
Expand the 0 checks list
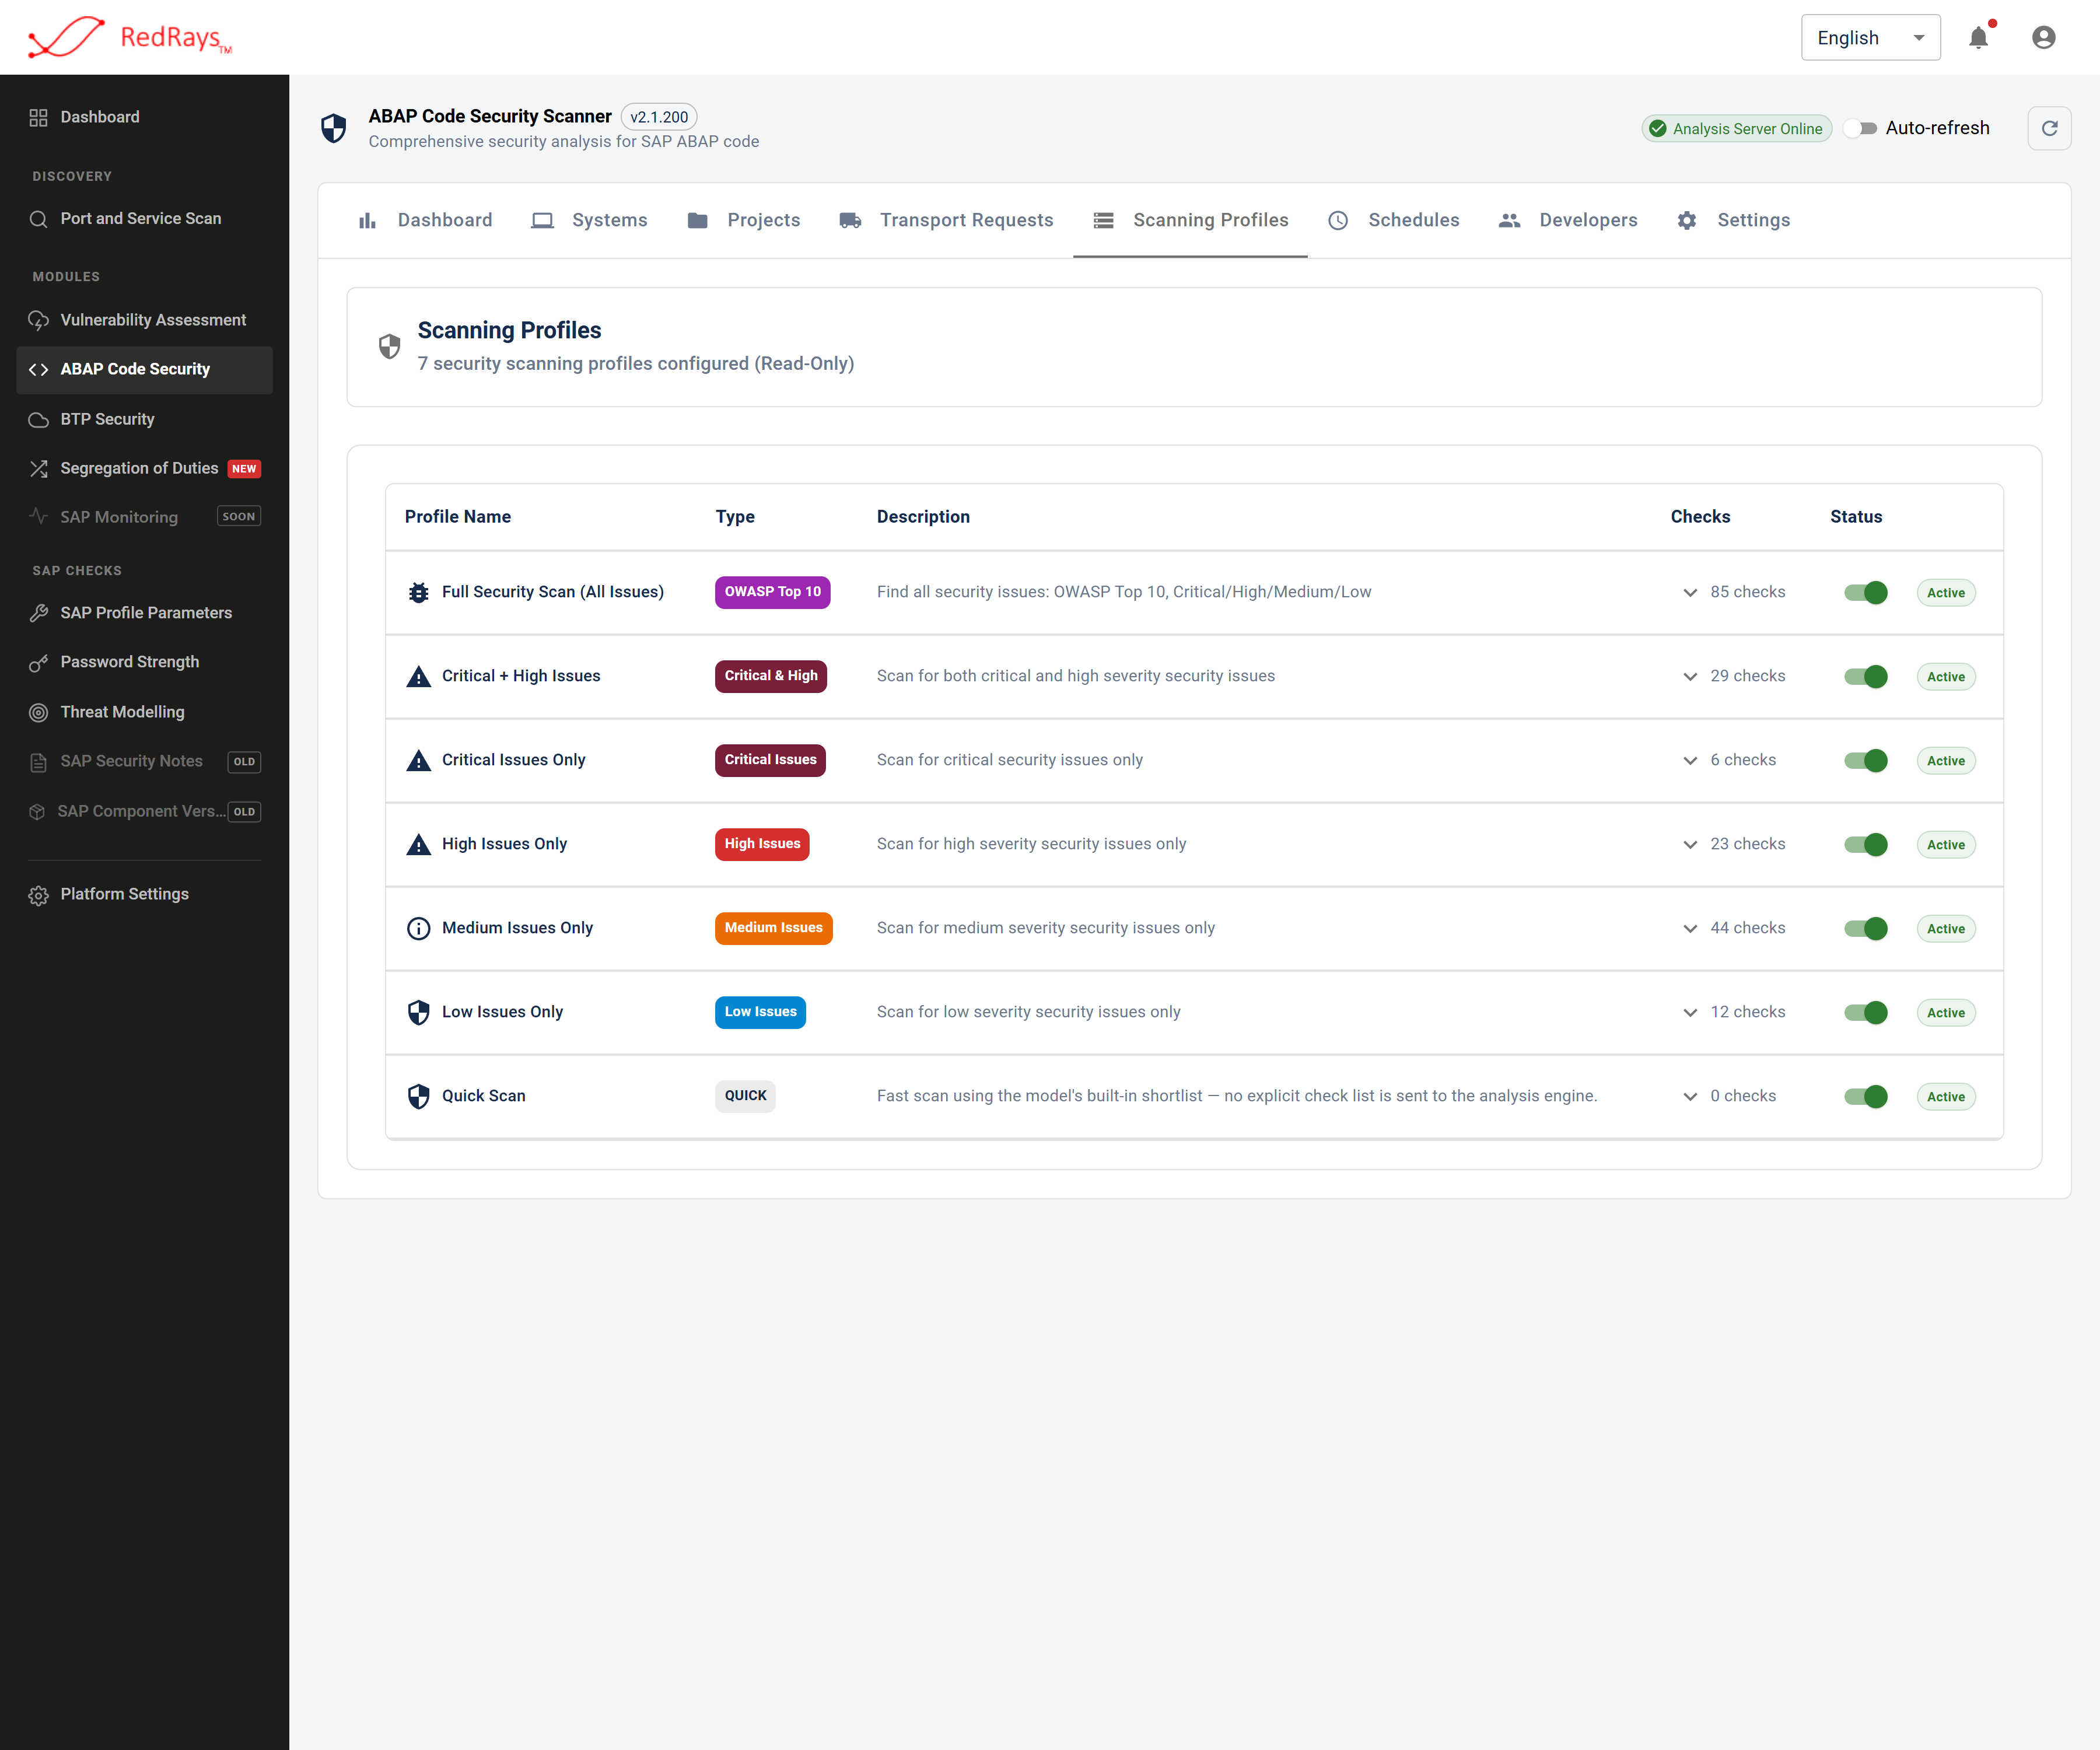pos(1690,1096)
